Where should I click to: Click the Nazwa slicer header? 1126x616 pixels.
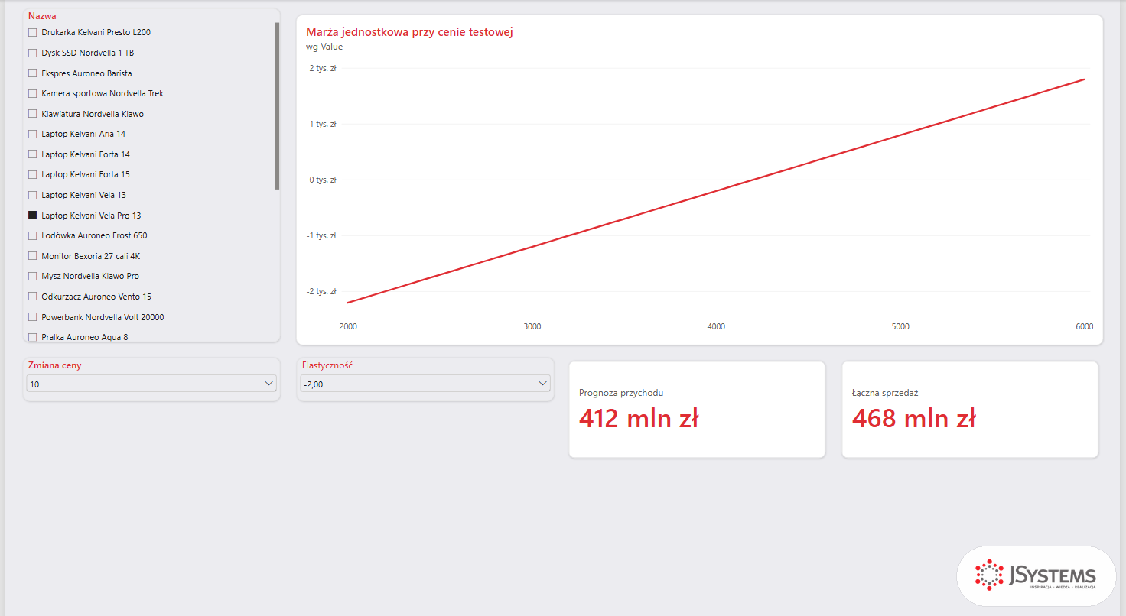click(x=42, y=16)
